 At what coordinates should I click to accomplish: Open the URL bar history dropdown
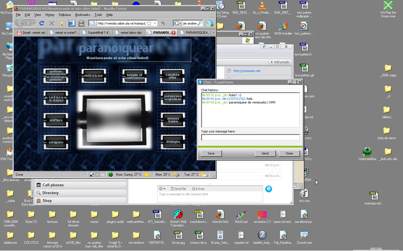[x=155, y=23]
